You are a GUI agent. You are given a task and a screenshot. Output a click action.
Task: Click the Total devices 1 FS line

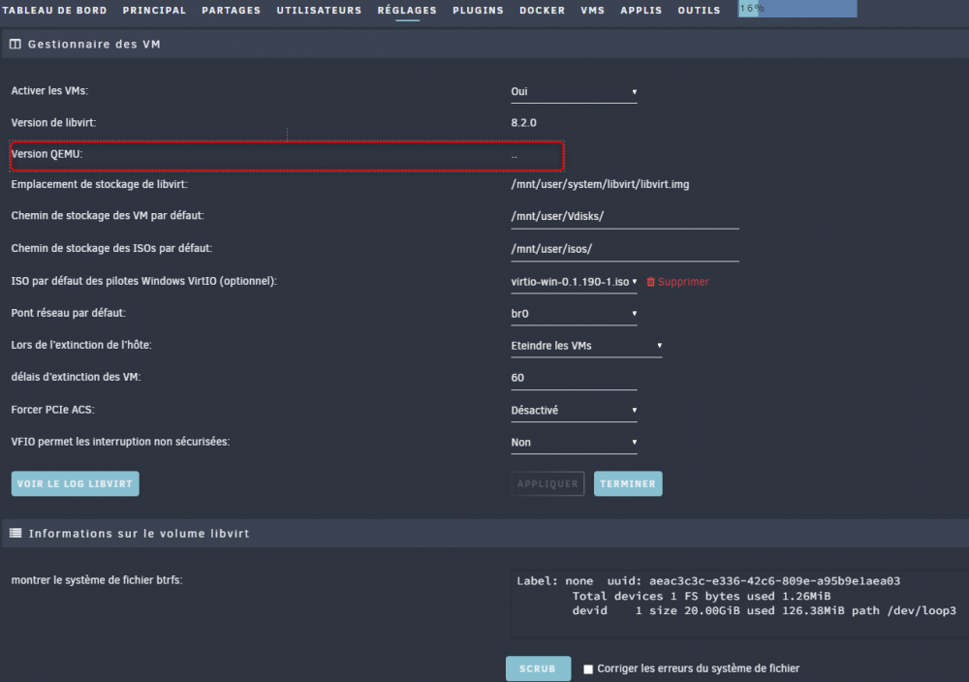701,596
